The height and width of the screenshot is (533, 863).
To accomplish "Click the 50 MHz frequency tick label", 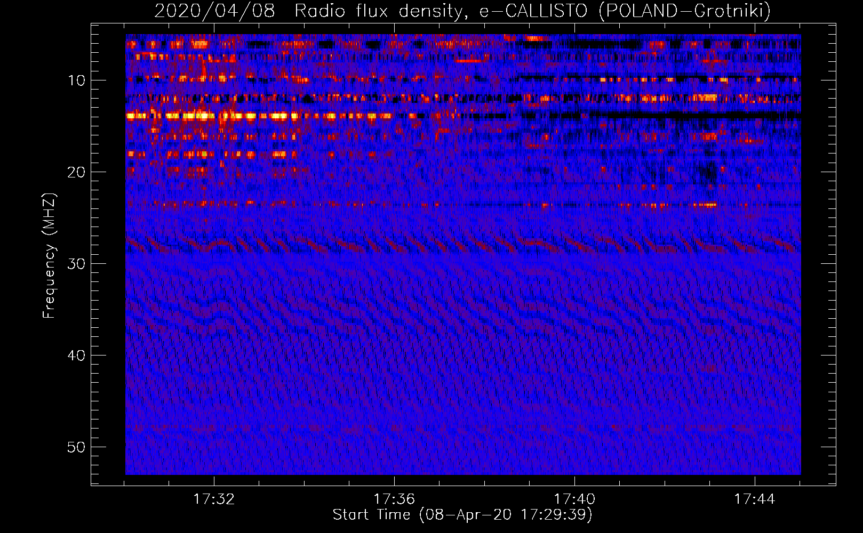I will click(x=77, y=447).
